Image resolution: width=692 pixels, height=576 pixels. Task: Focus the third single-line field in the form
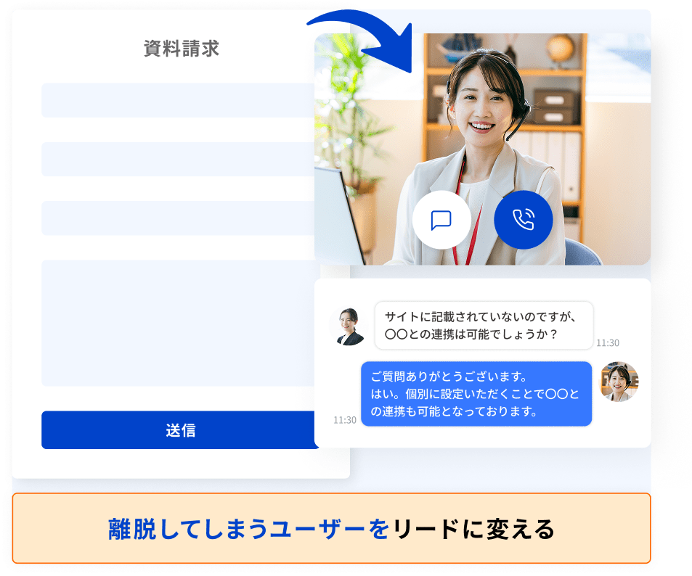point(179,218)
